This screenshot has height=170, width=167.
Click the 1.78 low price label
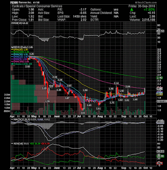click(47, 102)
